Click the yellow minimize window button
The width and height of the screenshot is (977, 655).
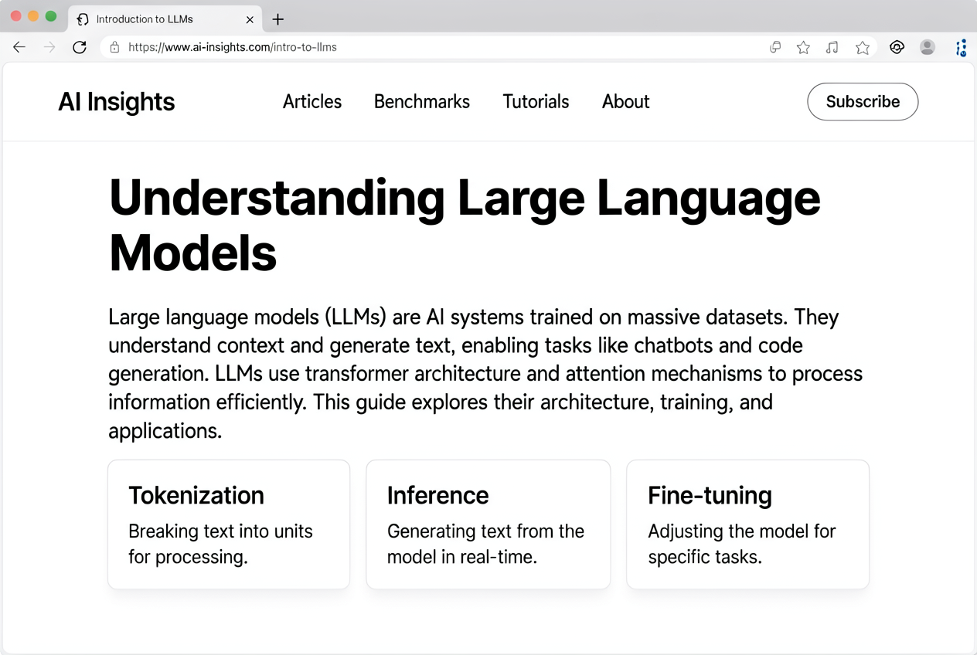tap(33, 16)
